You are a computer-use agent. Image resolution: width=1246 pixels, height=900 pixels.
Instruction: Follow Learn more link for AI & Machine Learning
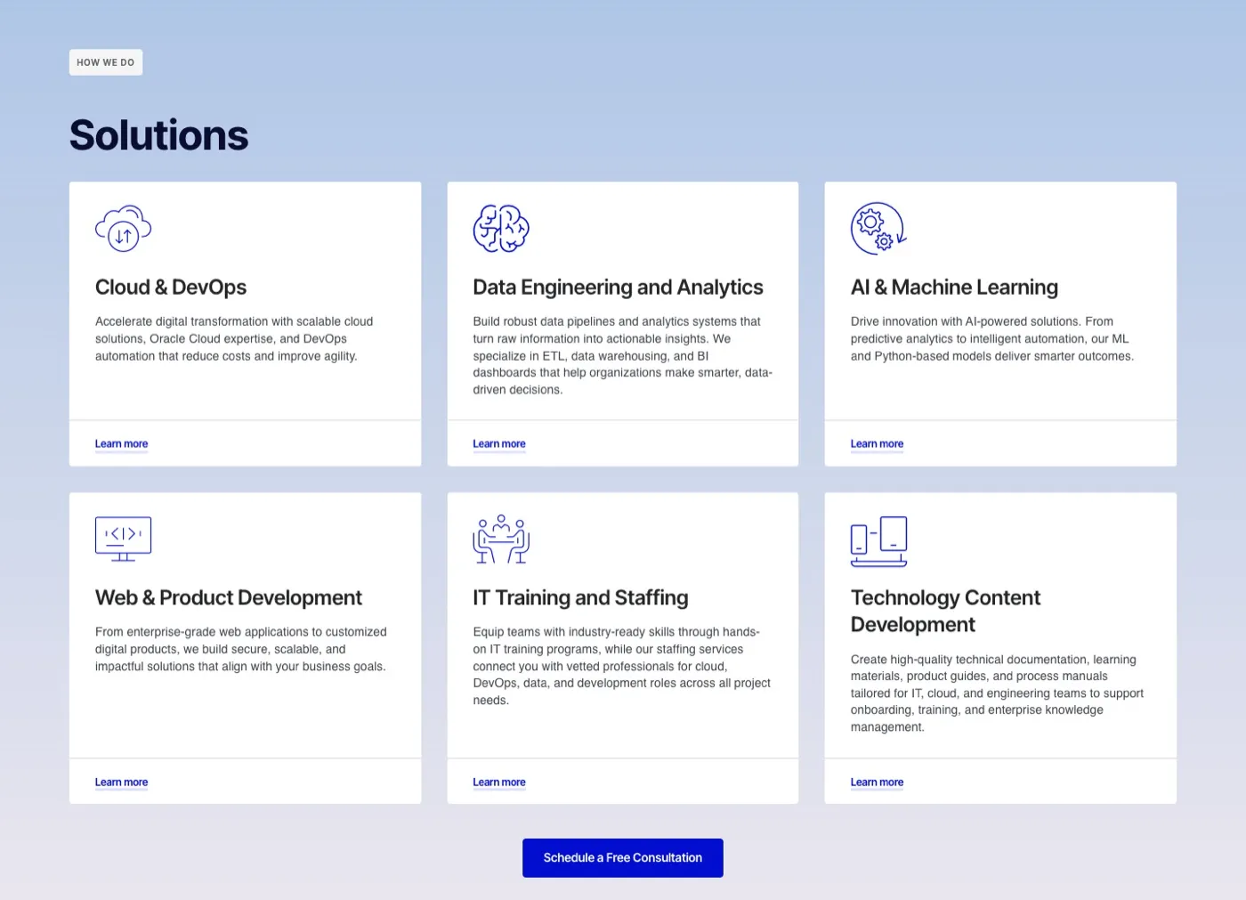(x=877, y=443)
